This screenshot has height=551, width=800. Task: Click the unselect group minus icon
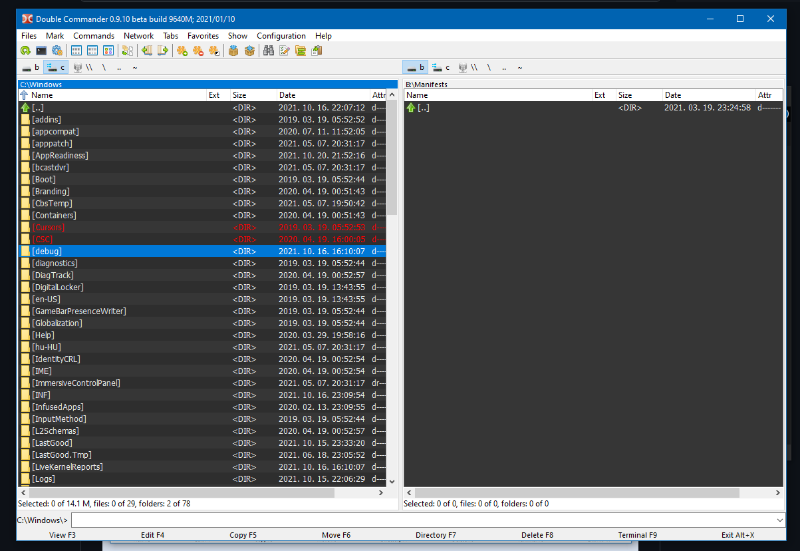click(198, 51)
